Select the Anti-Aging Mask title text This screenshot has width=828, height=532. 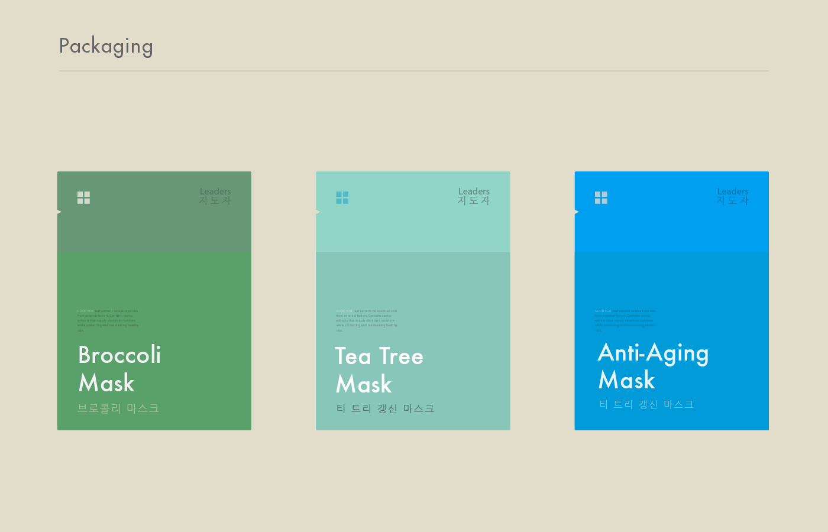click(653, 366)
